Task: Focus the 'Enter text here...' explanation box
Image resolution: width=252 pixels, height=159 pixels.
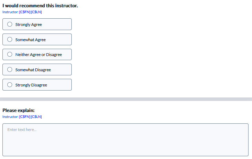Action: pos(125,140)
